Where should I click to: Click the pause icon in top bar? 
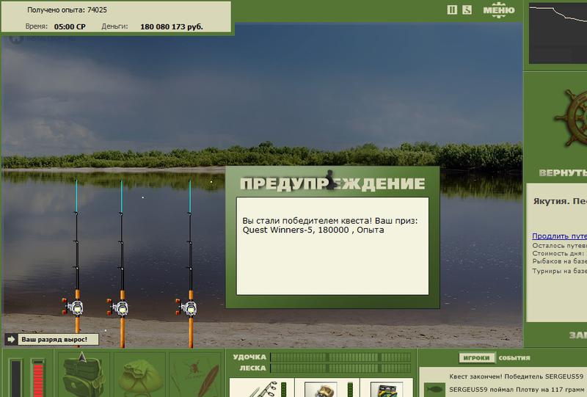point(452,10)
